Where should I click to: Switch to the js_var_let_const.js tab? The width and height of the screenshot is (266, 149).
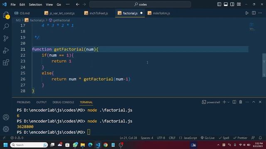(x=59, y=13)
